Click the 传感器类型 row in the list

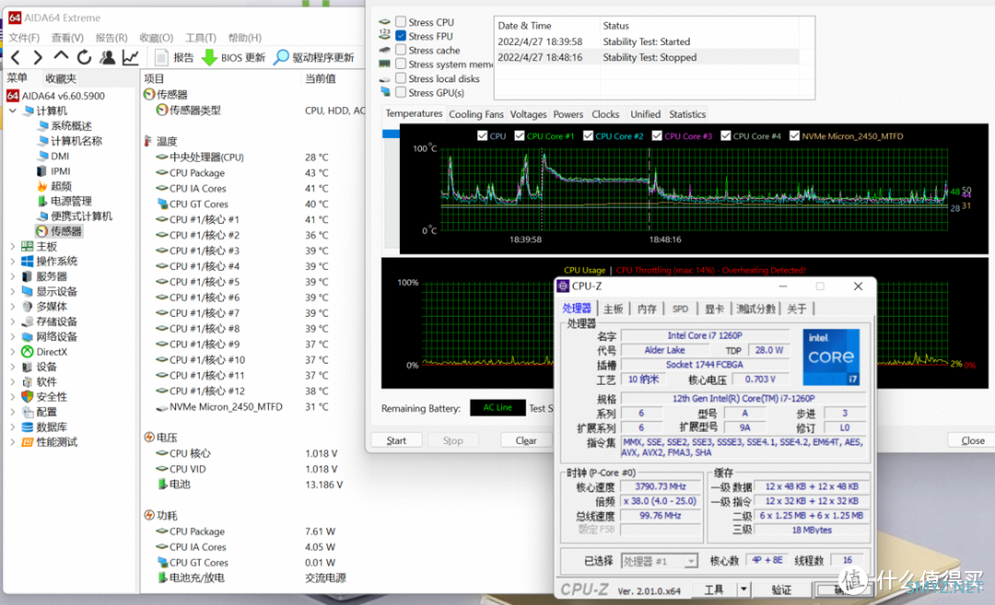click(189, 111)
